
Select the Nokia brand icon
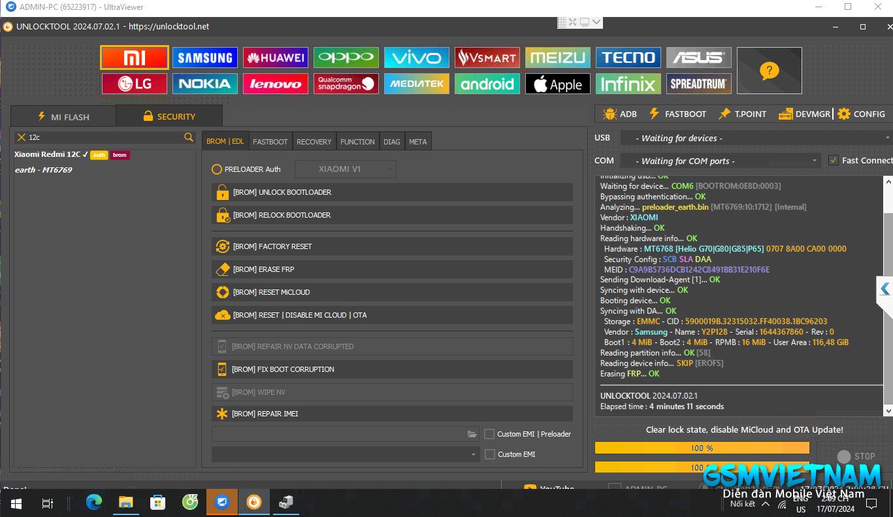pos(205,84)
